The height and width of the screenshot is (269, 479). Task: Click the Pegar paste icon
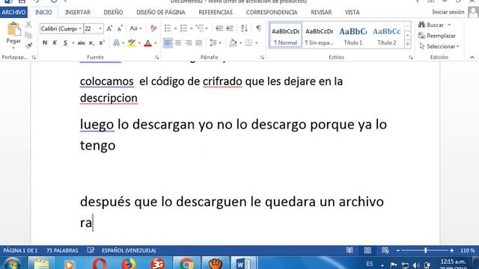pos(13,30)
